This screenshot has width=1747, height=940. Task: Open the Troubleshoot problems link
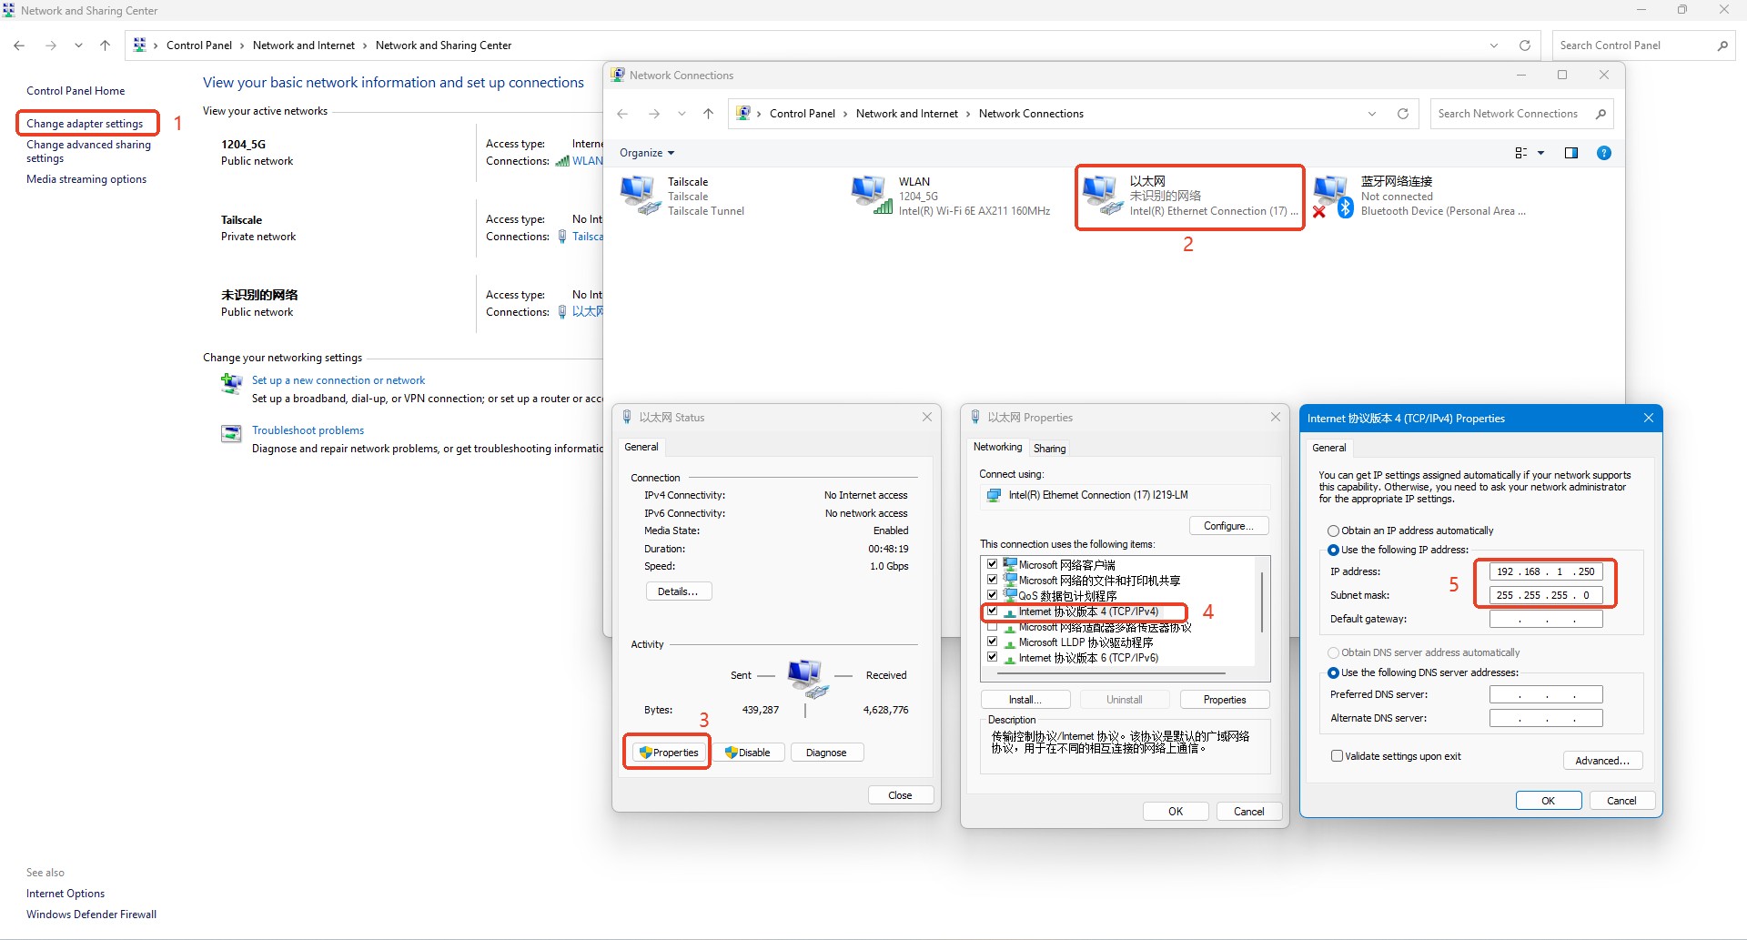click(x=308, y=430)
